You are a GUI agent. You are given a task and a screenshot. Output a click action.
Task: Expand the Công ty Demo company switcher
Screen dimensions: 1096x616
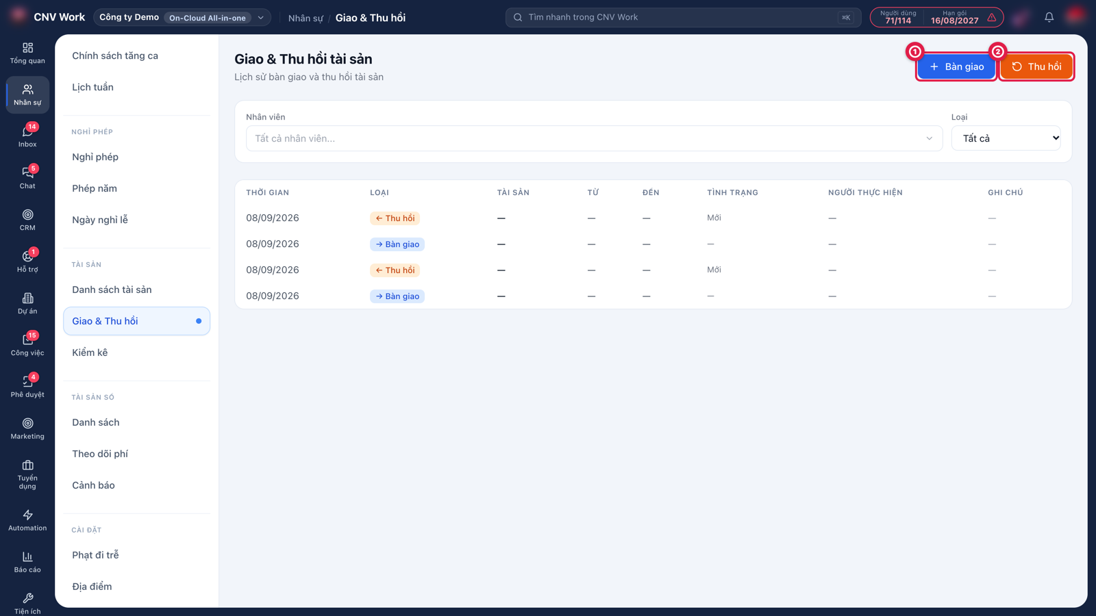pos(182,17)
